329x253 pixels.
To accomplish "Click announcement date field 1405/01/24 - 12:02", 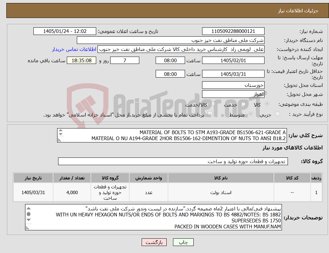I will click(x=64, y=31).
